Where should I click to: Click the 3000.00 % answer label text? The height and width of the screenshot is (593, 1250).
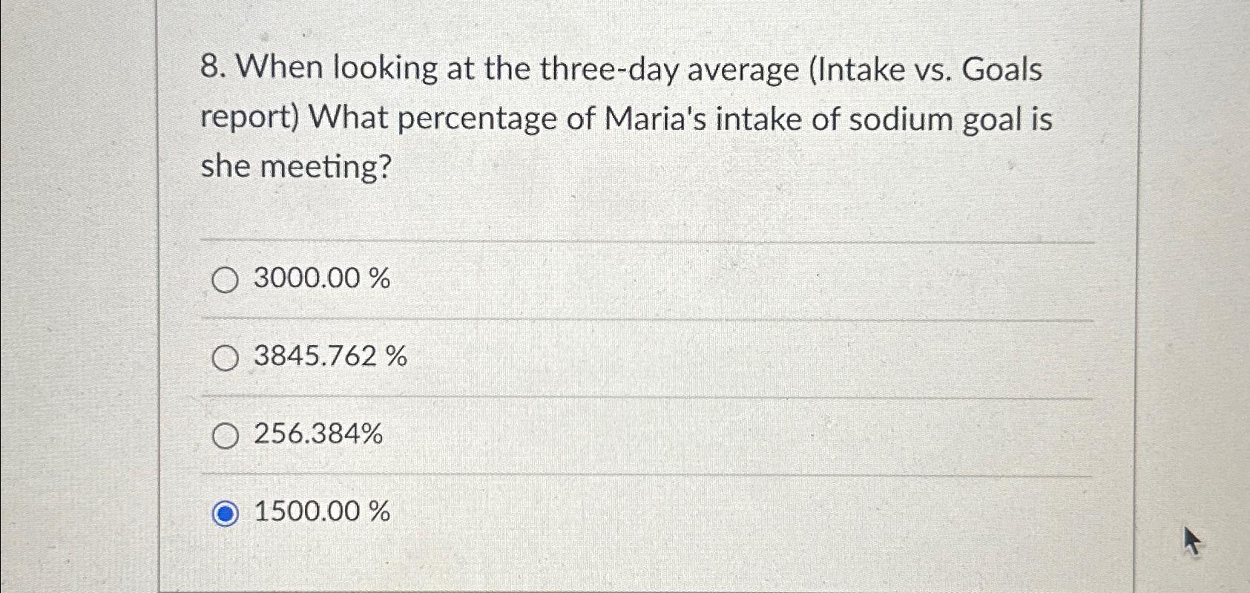[322, 279]
